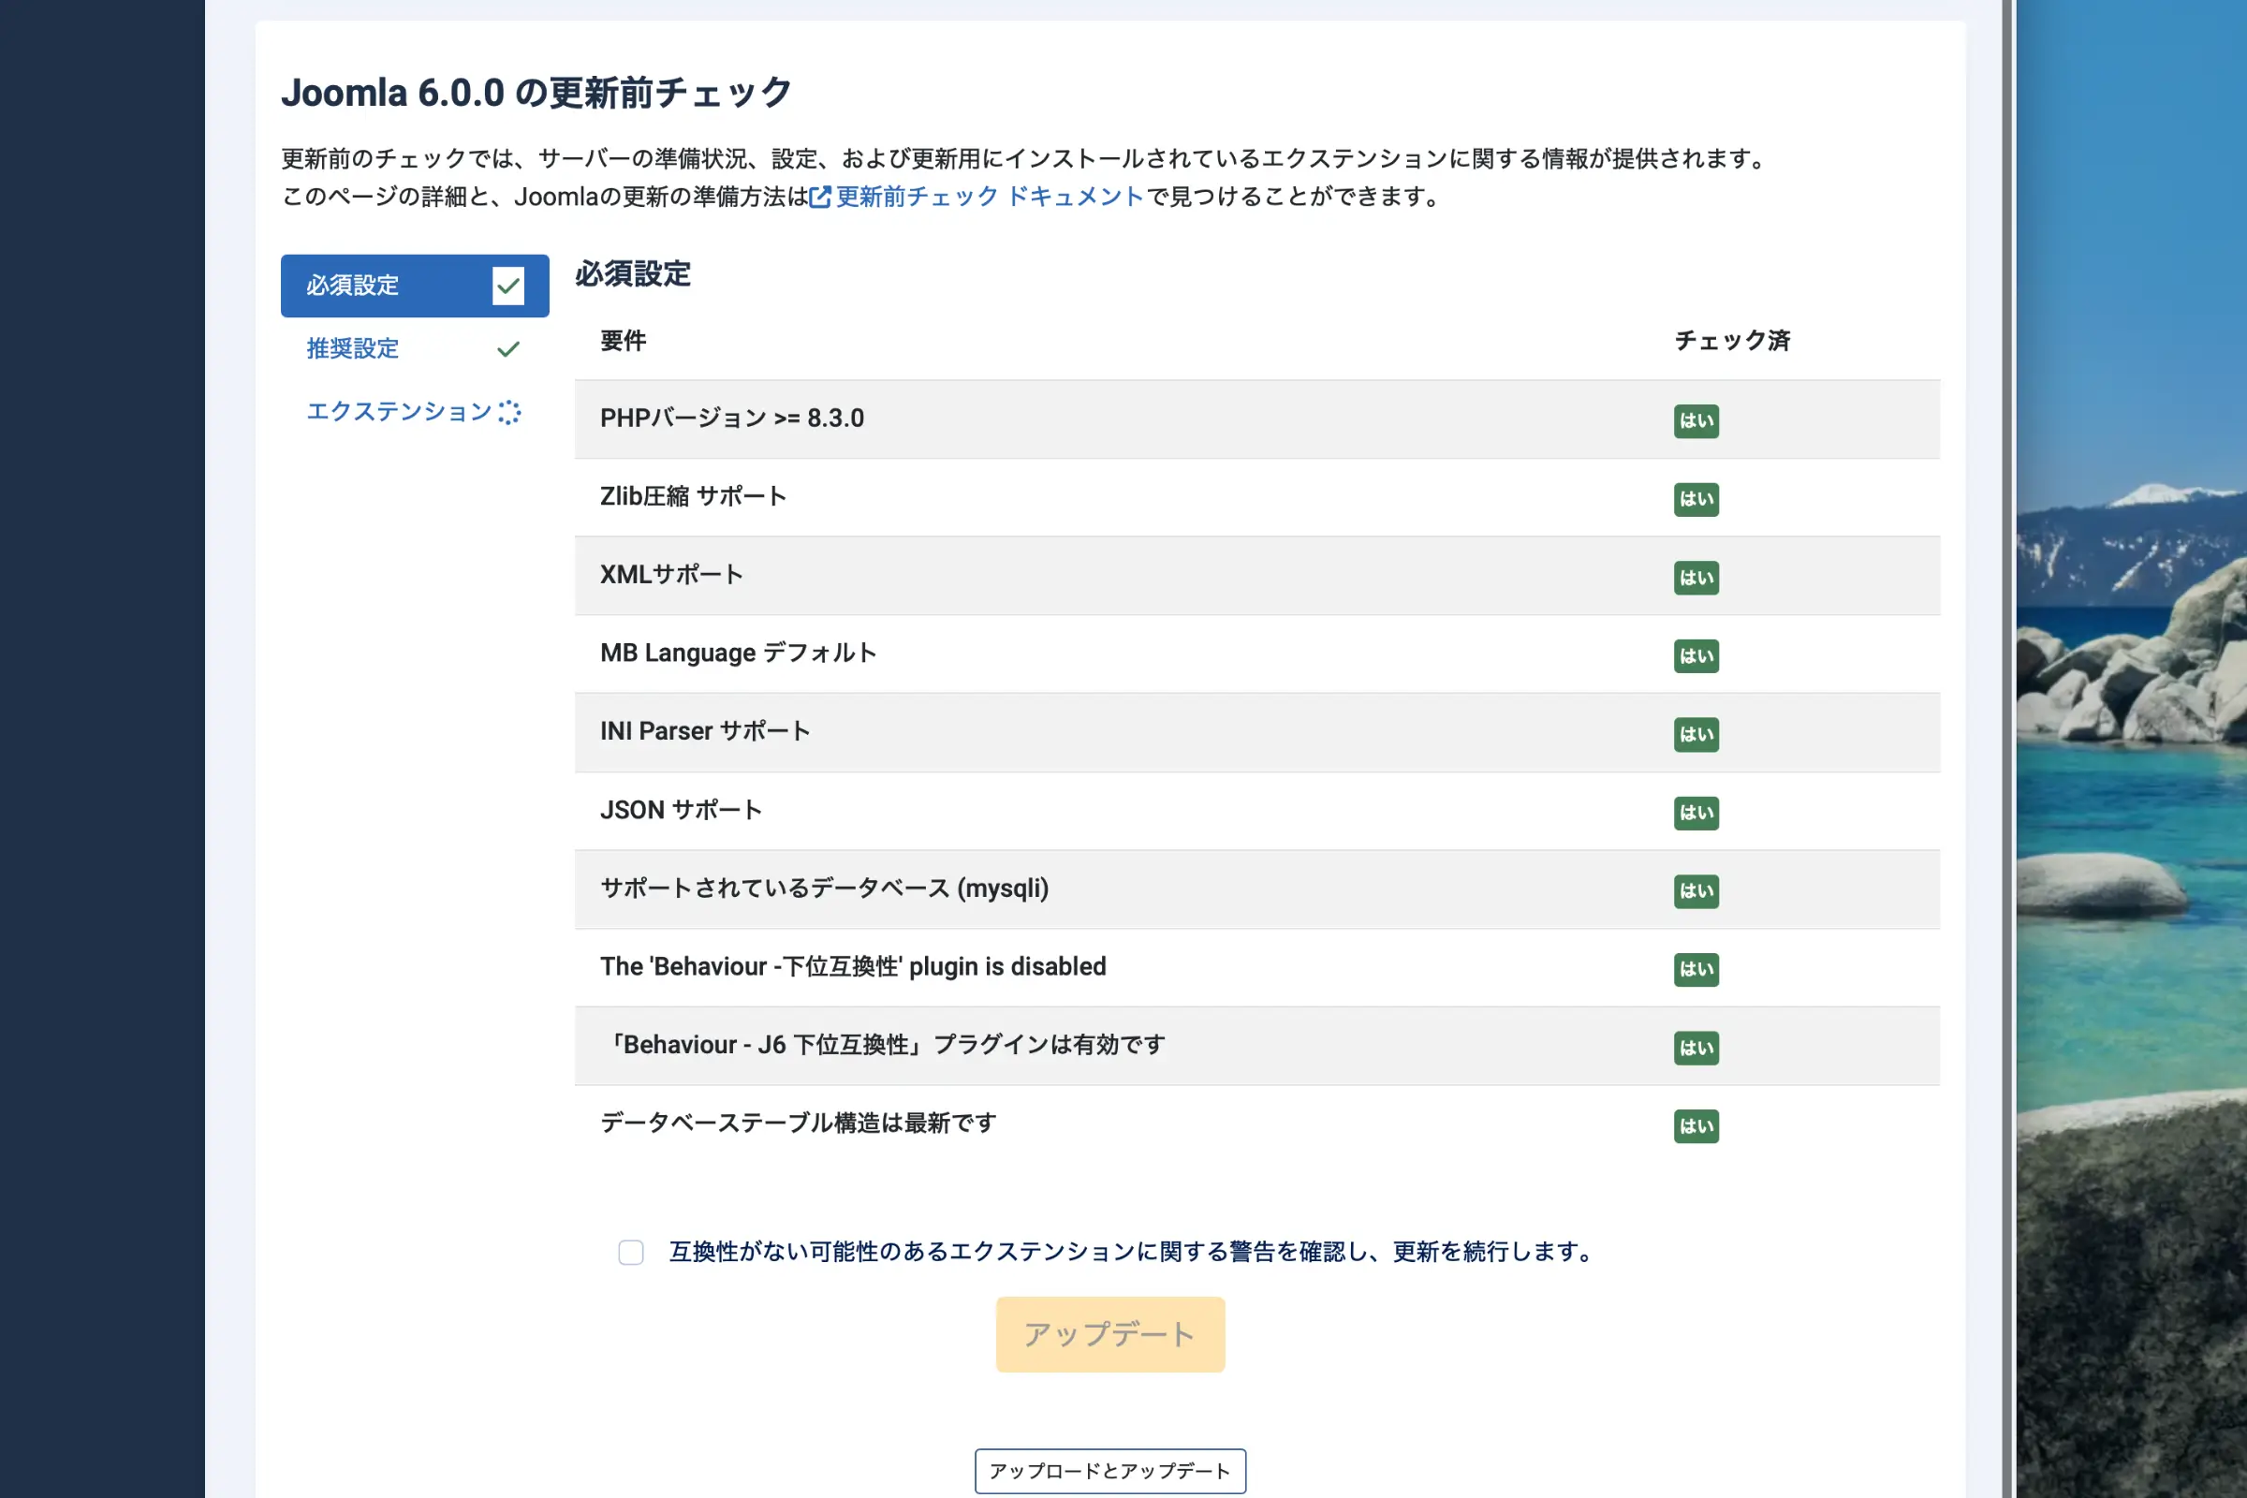Click アップロードとアップデート button

pyautogui.click(x=1110, y=1470)
